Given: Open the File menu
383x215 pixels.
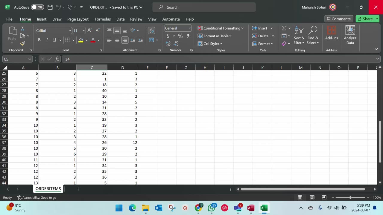Looking at the screenshot, I should [x=9, y=19].
